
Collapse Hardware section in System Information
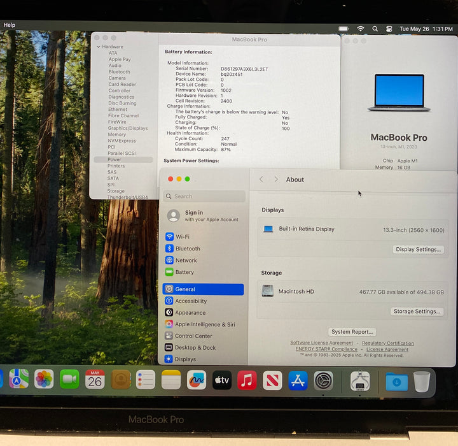99,47
